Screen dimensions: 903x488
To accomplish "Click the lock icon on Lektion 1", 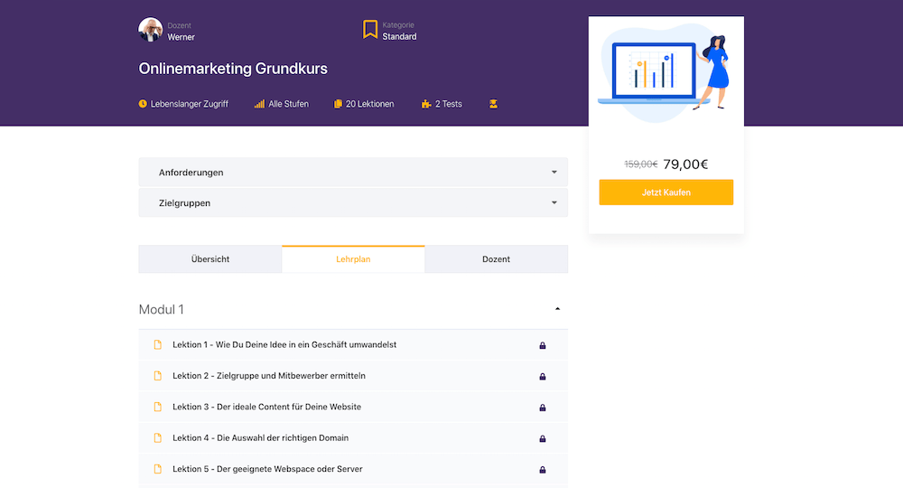I will pos(543,345).
